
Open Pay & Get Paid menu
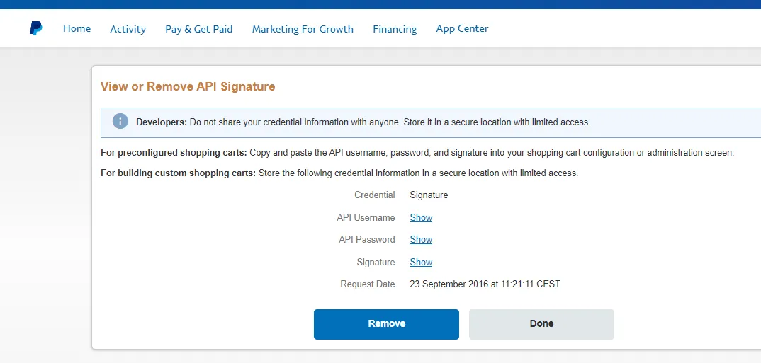tap(199, 29)
